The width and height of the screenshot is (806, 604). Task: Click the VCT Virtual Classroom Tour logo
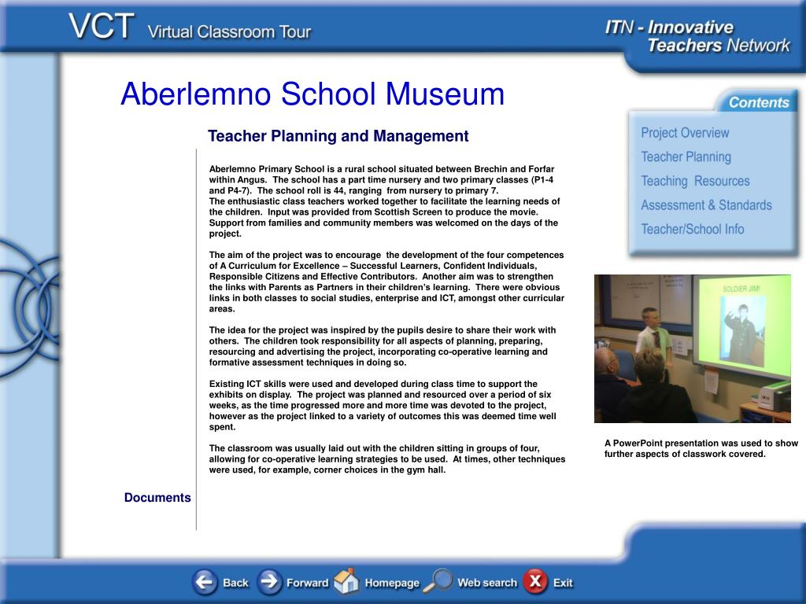190,27
